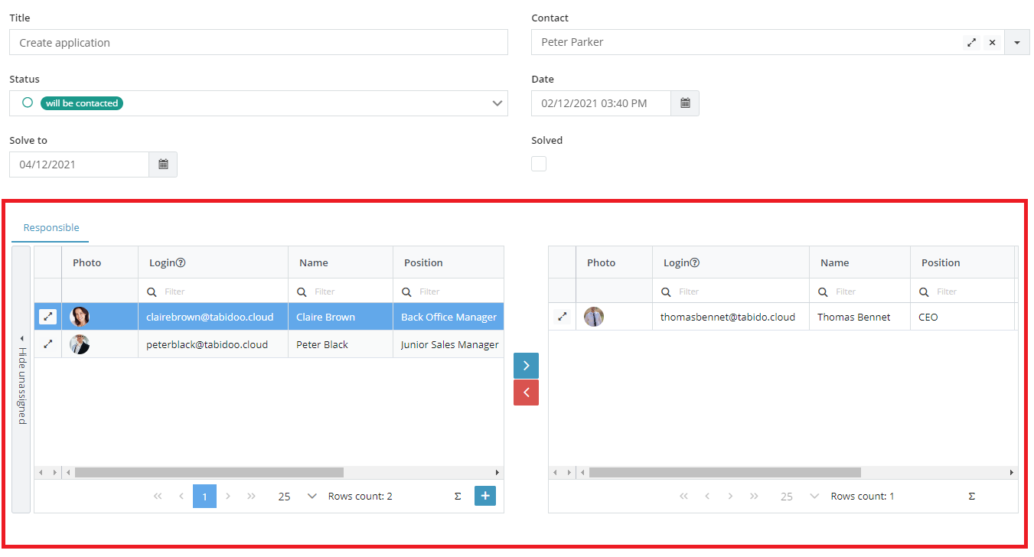This screenshot has width=1034, height=557.
Task: Open Claire Brown record with expand icon
Action: pyautogui.click(x=47, y=317)
